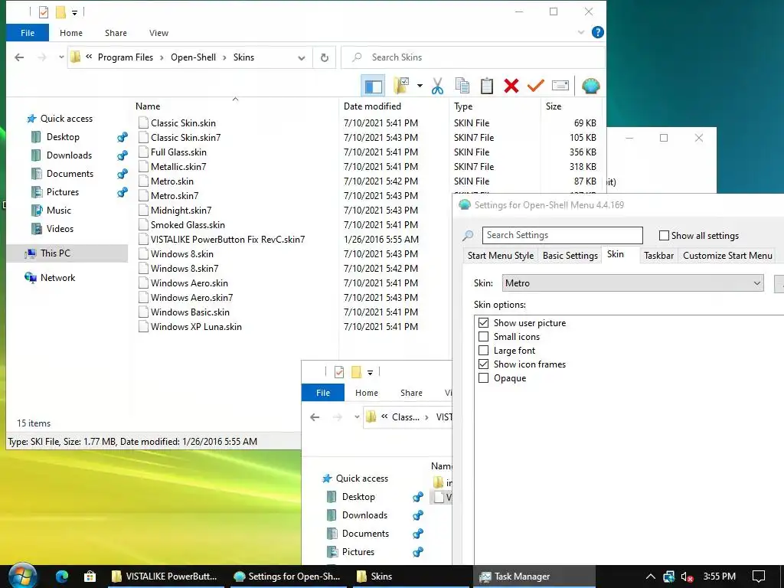
Task: Open Videos in Skins navigation pane
Action: click(60, 229)
